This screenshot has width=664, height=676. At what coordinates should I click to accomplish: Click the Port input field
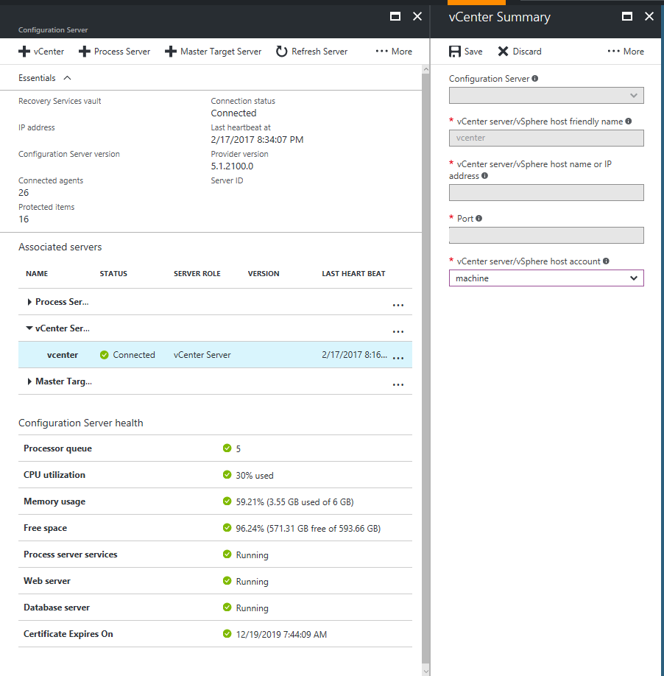[x=546, y=236]
